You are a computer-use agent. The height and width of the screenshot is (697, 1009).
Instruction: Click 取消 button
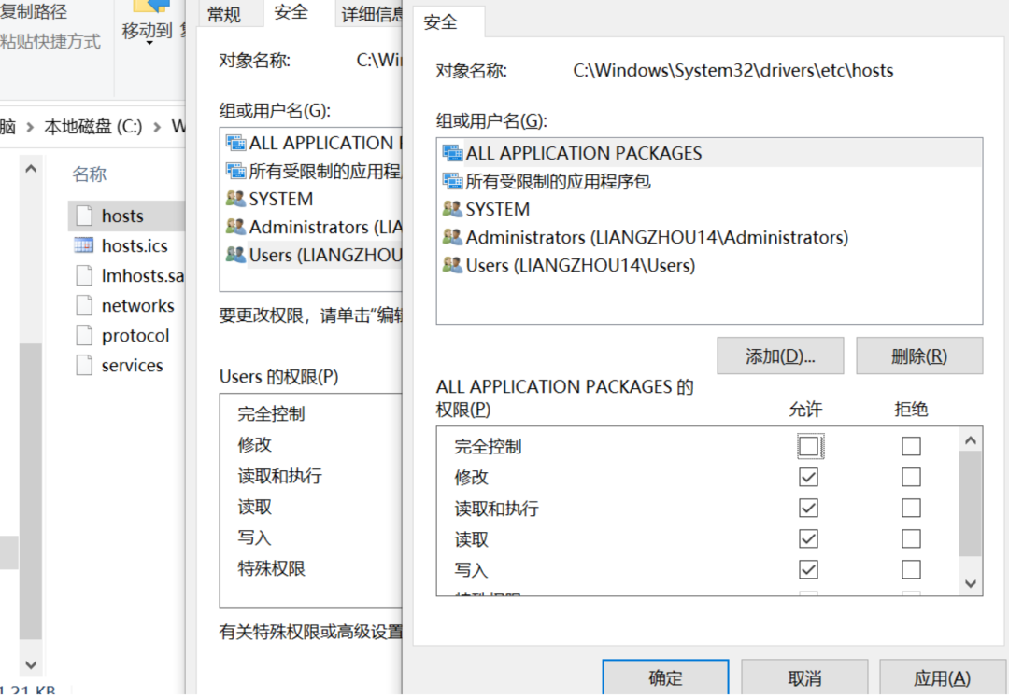point(804,677)
